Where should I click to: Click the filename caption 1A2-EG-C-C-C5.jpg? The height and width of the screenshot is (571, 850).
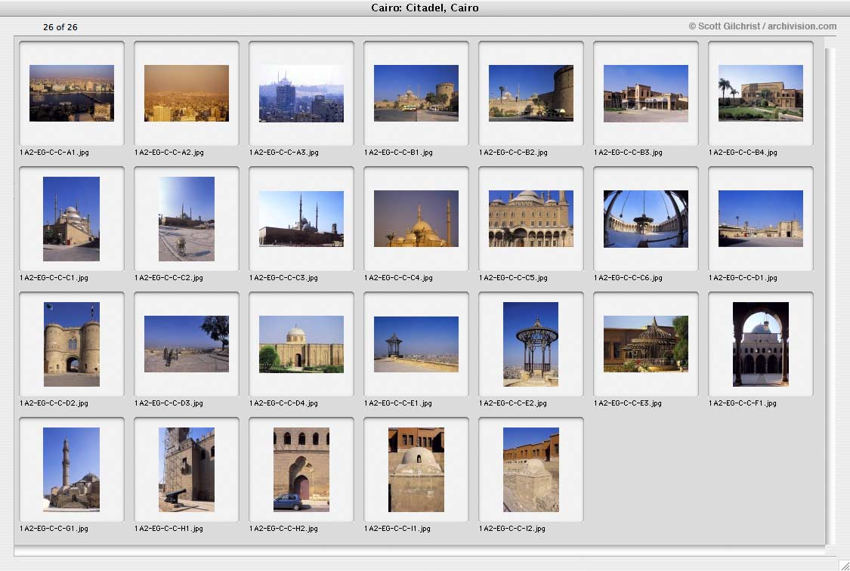[513, 278]
